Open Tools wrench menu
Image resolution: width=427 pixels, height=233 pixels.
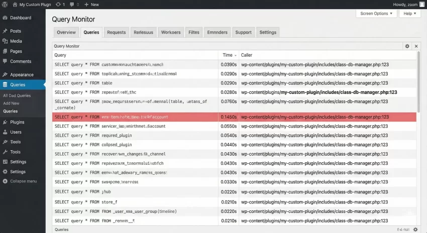tap(15, 152)
